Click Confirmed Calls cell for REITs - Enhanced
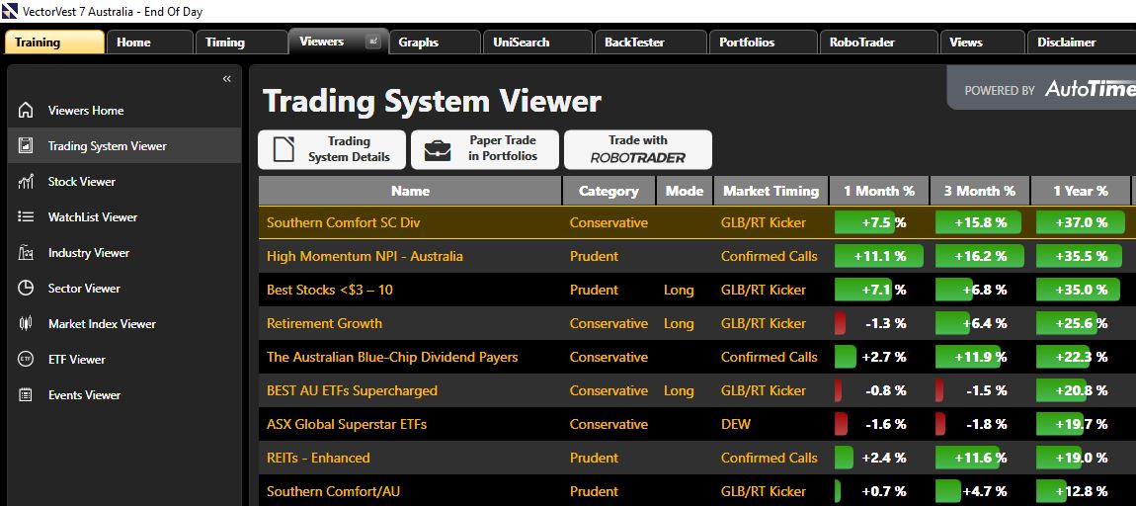Image resolution: width=1136 pixels, height=506 pixels. pyautogui.click(x=769, y=458)
